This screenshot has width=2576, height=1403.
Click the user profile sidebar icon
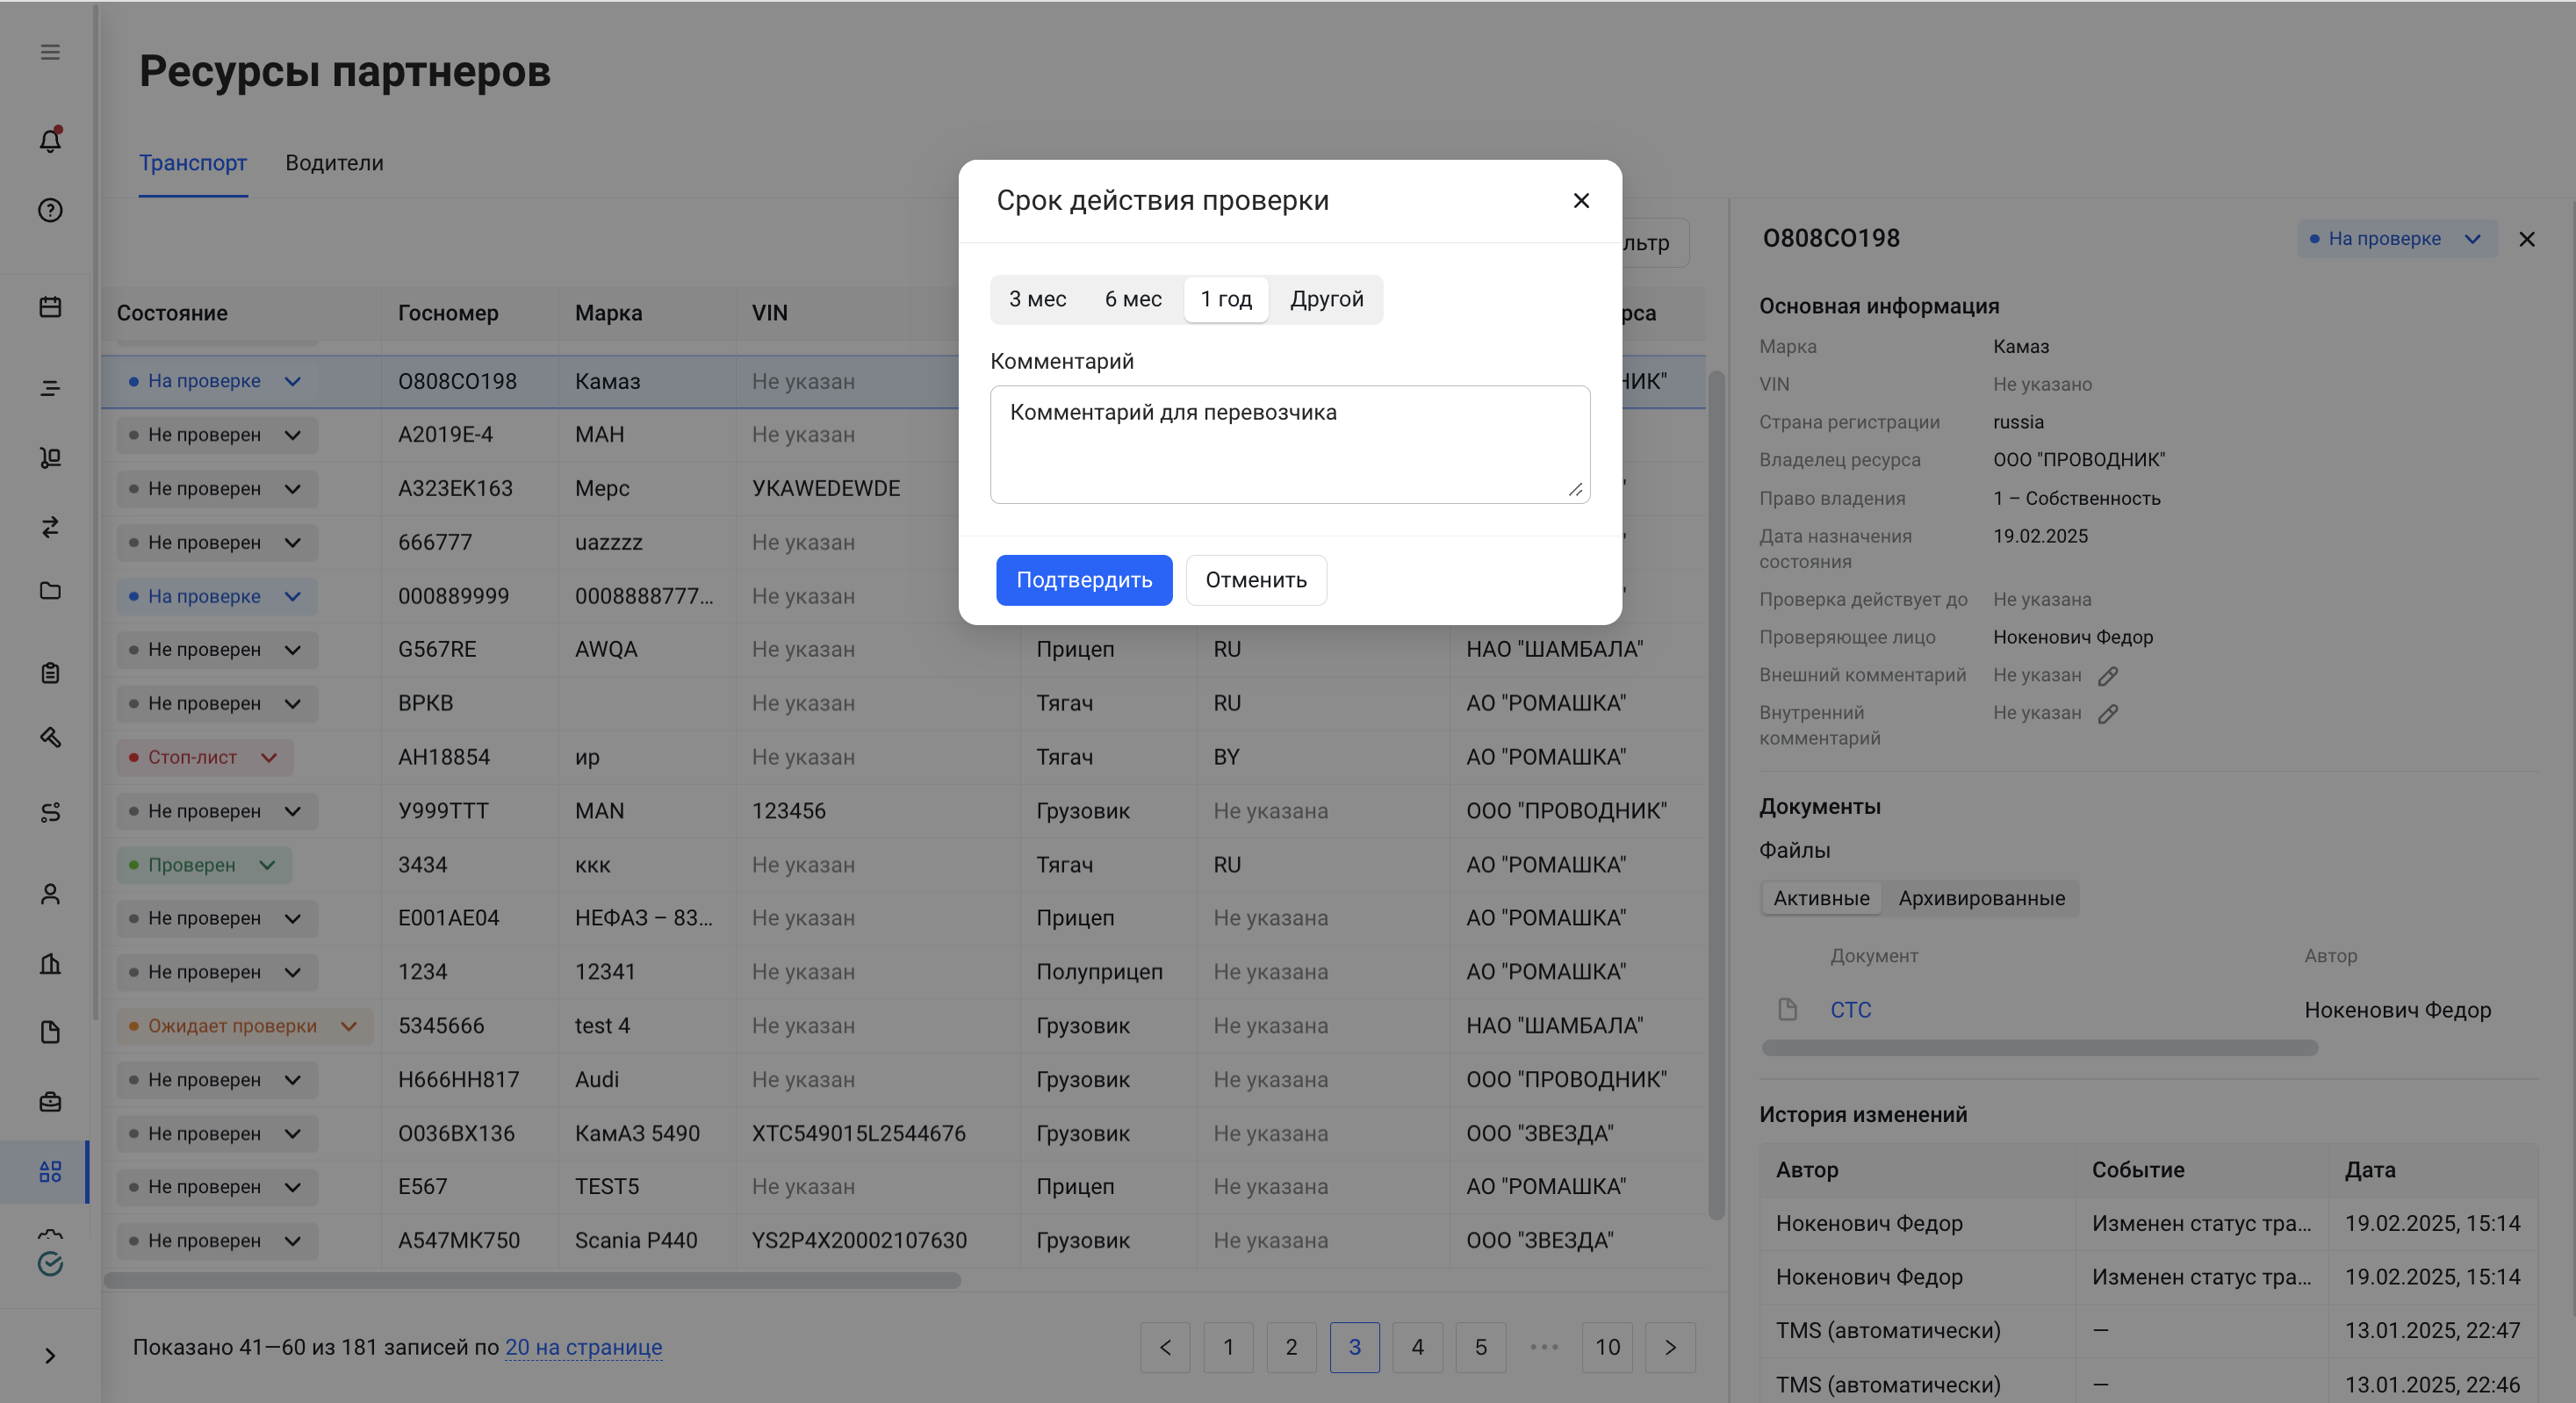coord(50,894)
